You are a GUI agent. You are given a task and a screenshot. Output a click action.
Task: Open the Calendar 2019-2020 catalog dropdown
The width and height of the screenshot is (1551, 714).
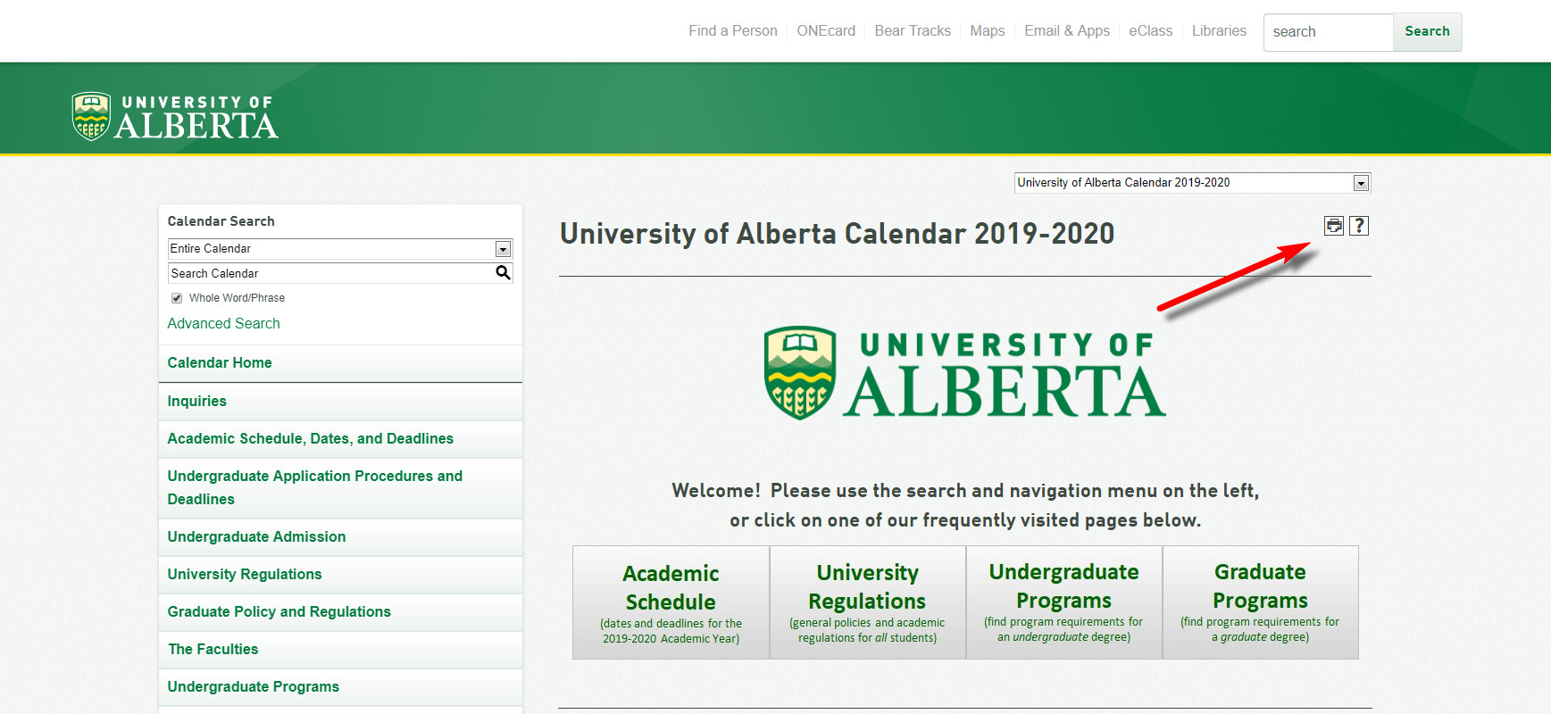[x=1191, y=183]
